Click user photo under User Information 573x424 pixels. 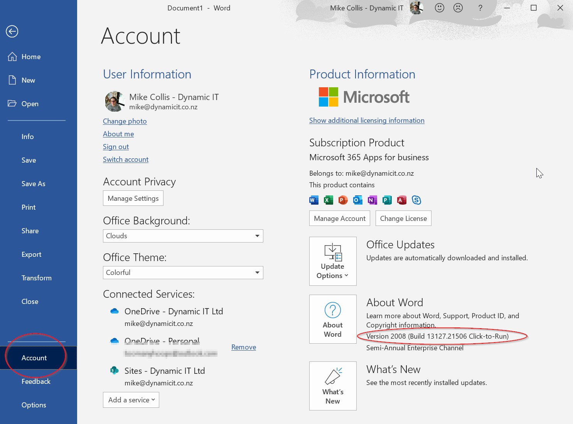tap(115, 102)
